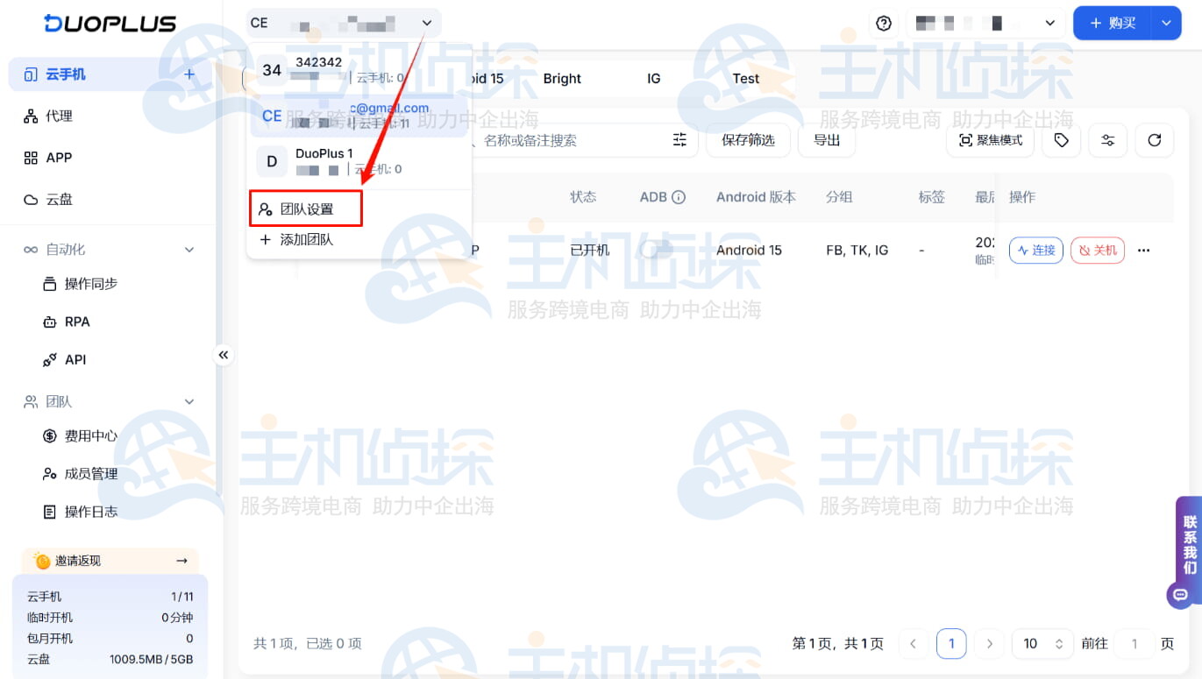Click the 保存筛选 button
Viewport: 1202px width, 679px height.
pos(748,139)
